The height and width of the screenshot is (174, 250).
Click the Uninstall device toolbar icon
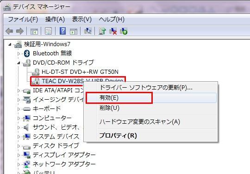124,31
